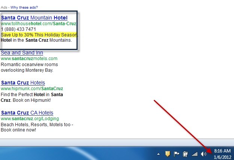Click the www.santacruzmotels.com URL
The image size is (234, 160).
29,59
